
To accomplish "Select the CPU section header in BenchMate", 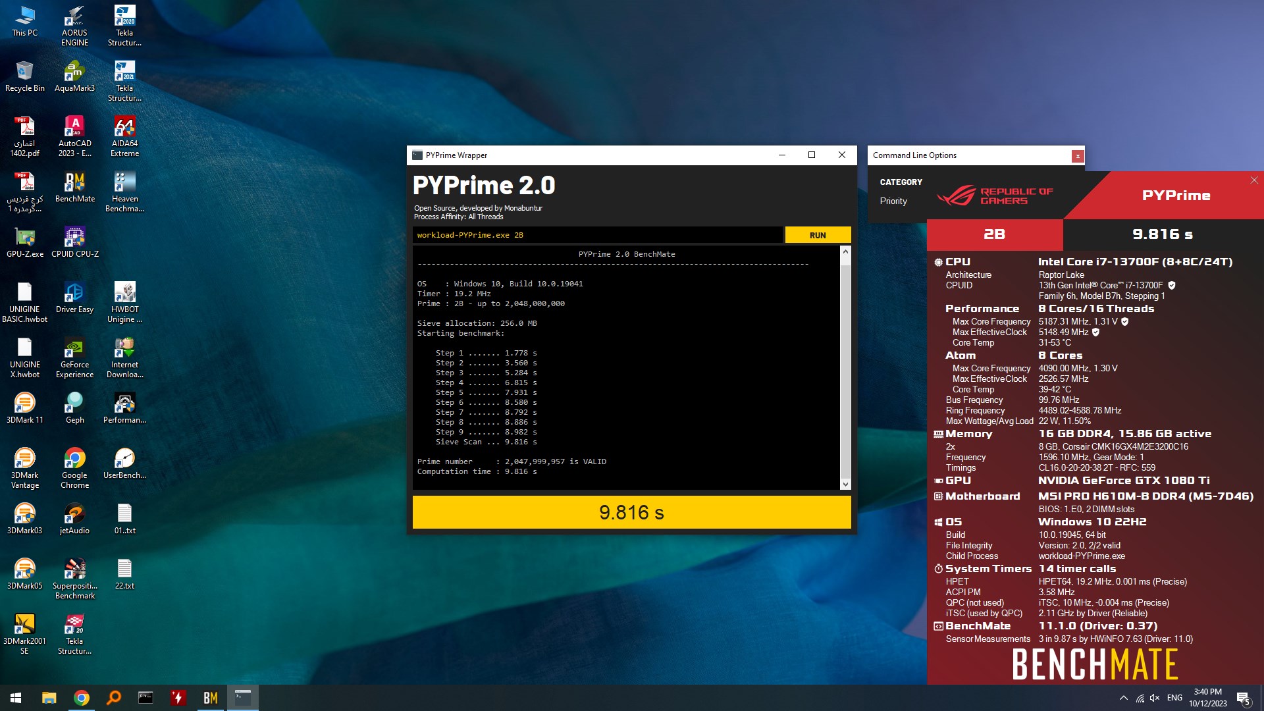I will [958, 261].
